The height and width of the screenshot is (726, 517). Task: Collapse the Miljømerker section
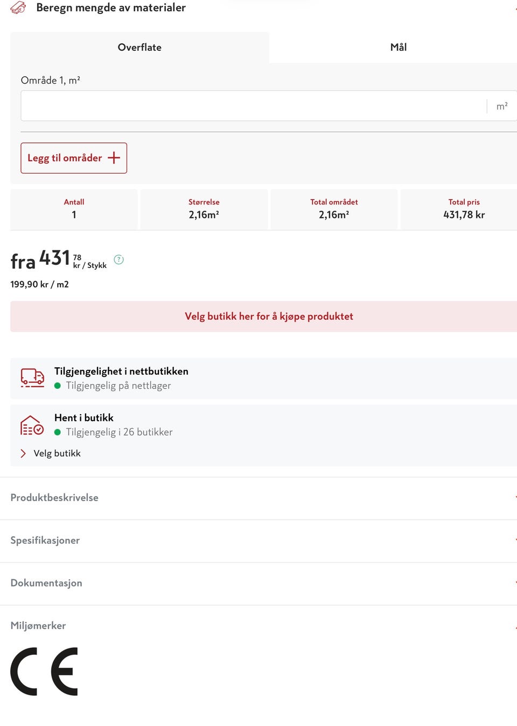coord(258,626)
